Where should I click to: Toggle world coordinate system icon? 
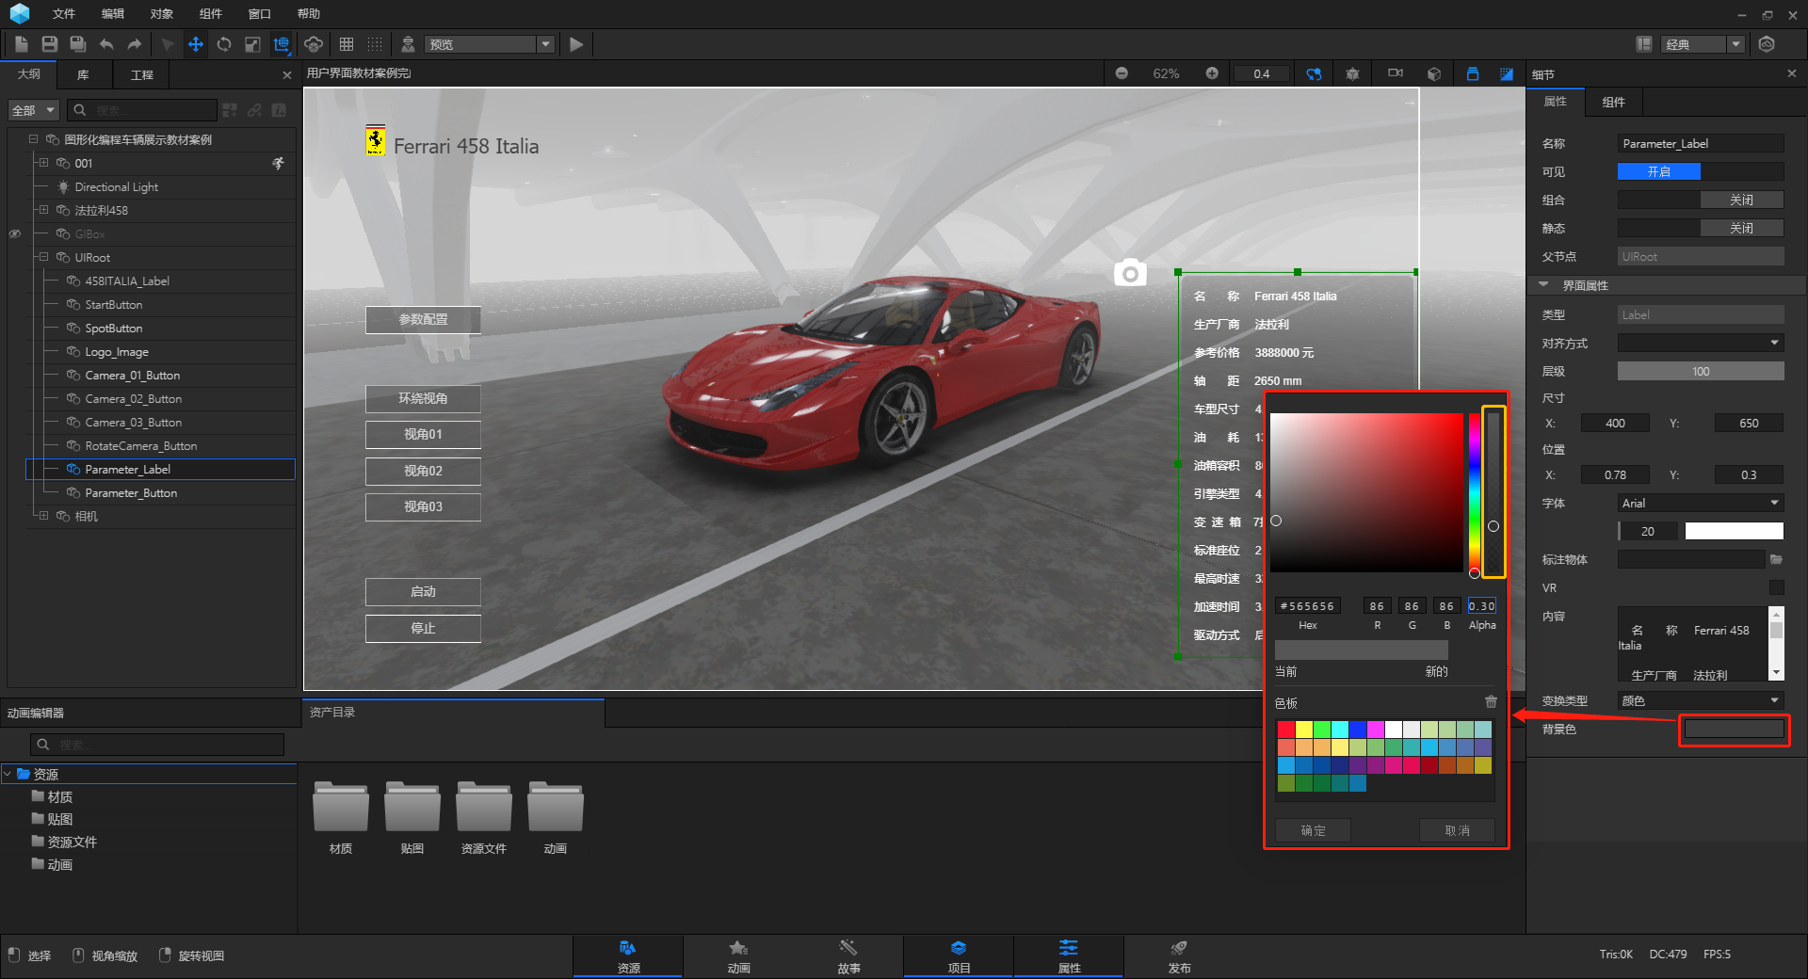pyautogui.click(x=281, y=44)
